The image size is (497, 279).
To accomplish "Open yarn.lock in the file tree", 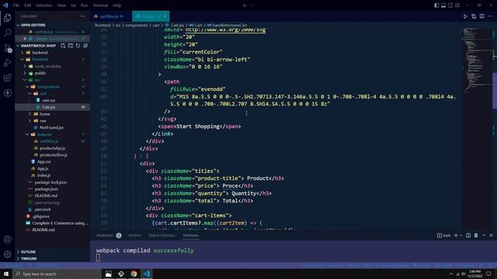I will 43,209.
